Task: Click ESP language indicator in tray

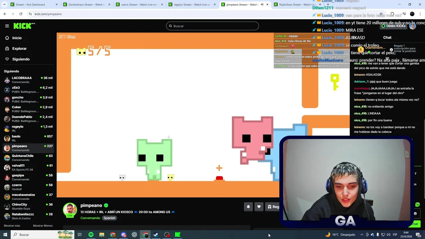Action: point(395,235)
